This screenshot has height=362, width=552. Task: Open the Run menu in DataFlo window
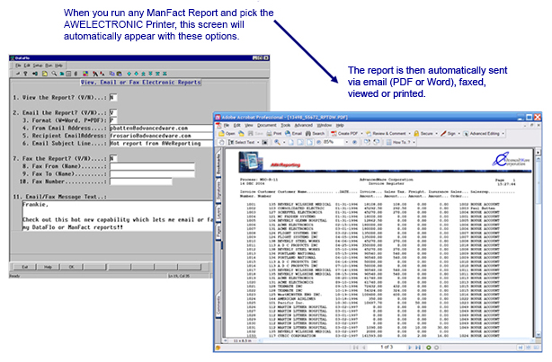(x=49, y=66)
